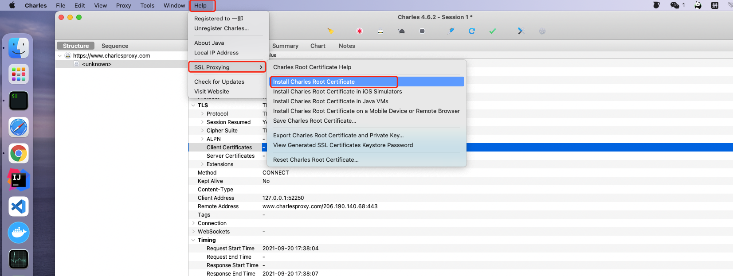Toggle the hexagon Breakpoints icon
The image size is (733, 276).
422,31
